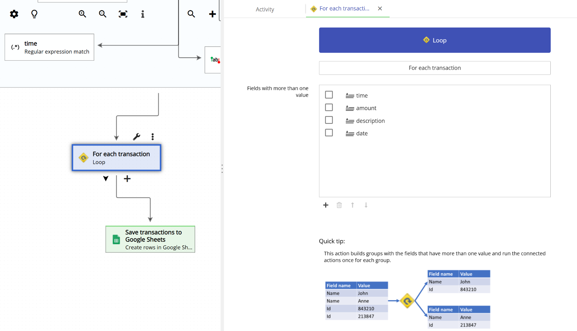Screen dimensions: 577x331
Task: Open loop settings using the wrench icon
Action: point(136,137)
